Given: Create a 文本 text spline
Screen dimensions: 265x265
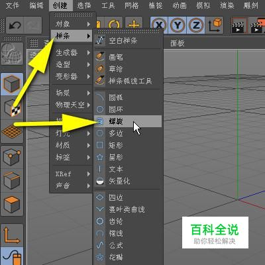Looking at the screenshot, I should (128, 169).
